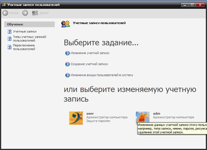Click arrow icon beside Изменение входа пользователей

(67, 75)
